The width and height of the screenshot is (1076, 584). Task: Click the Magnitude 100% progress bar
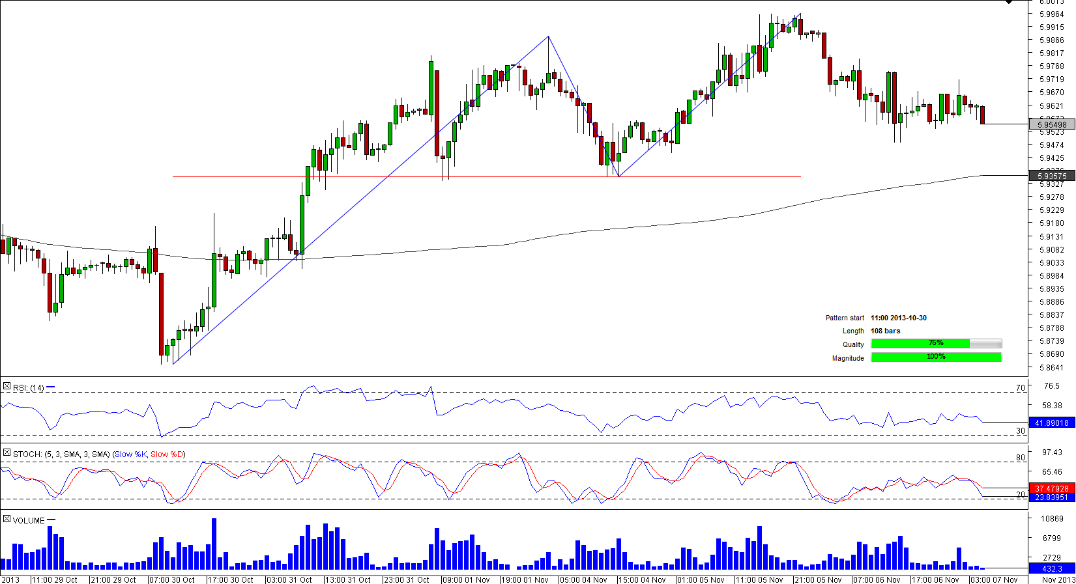[936, 357]
